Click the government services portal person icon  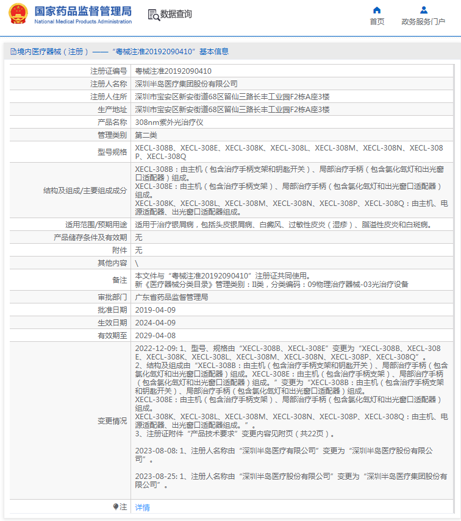[x=423, y=10]
